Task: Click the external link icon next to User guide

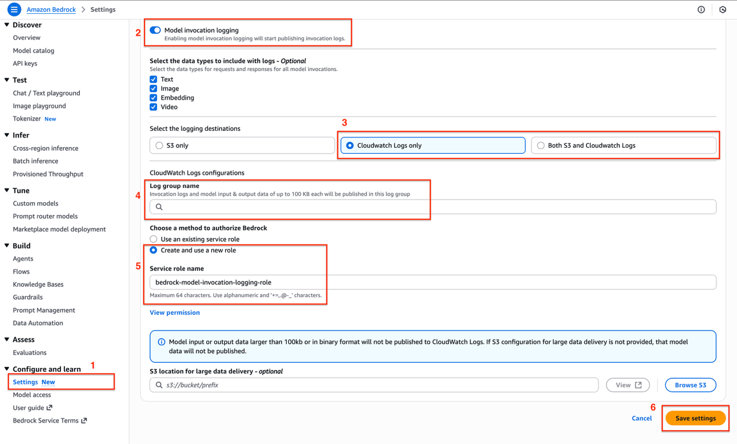Action: click(x=50, y=407)
